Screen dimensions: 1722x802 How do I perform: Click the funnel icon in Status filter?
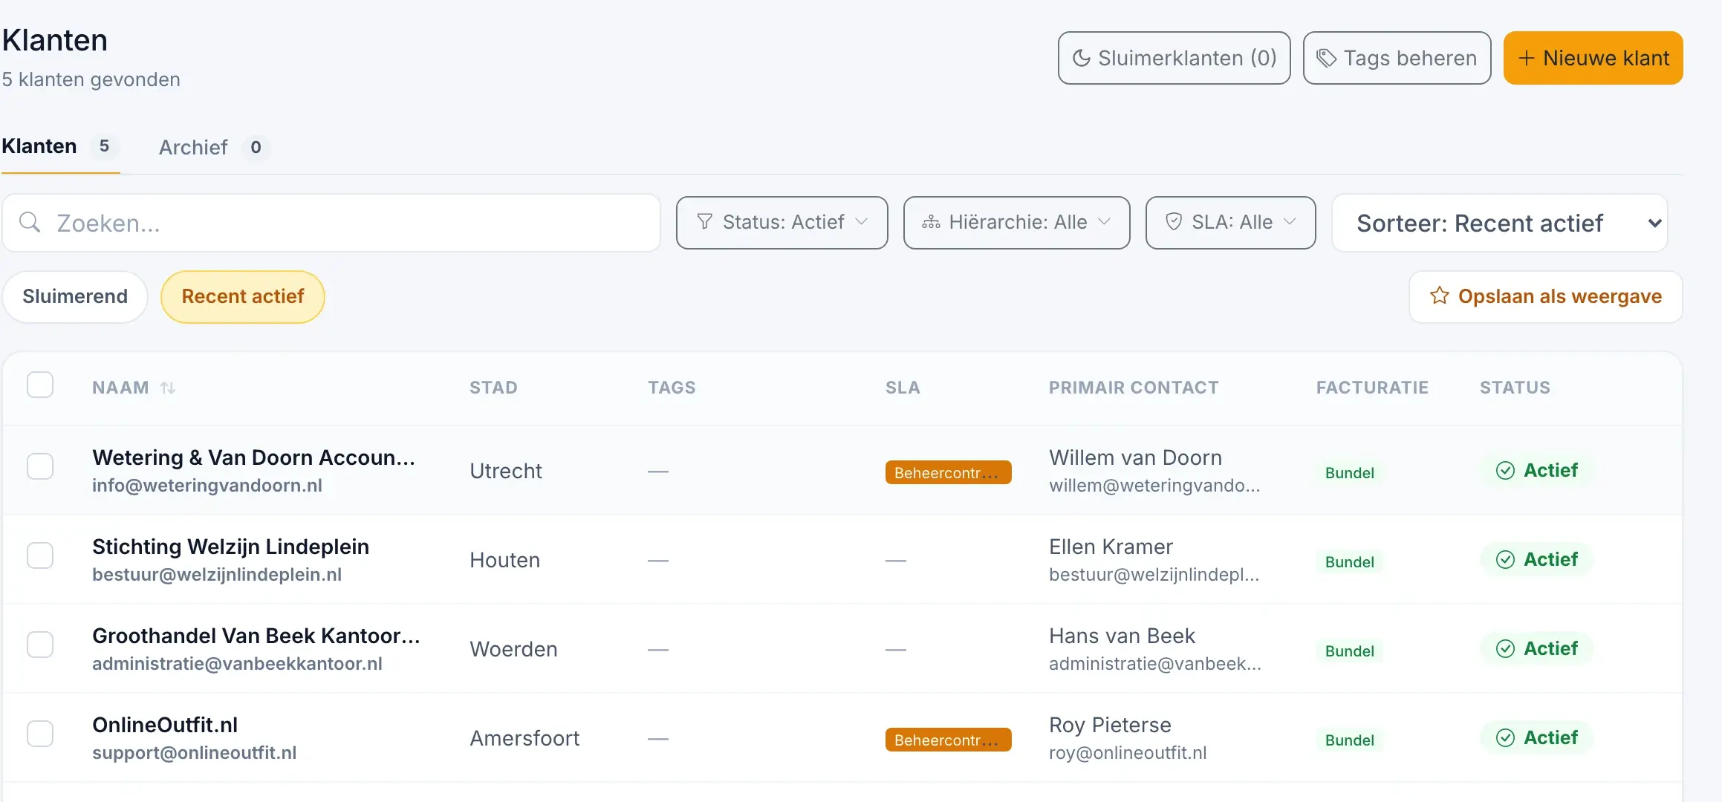click(x=704, y=222)
